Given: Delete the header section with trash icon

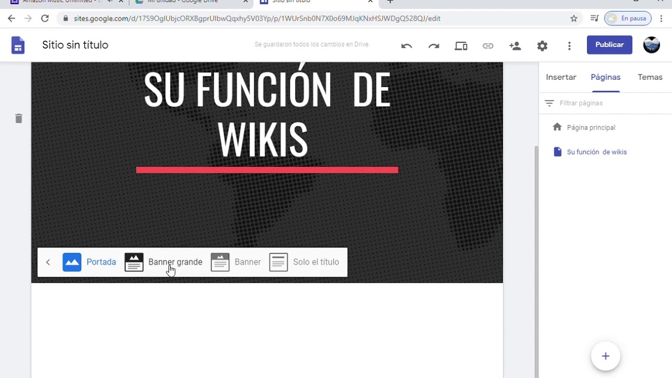Looking at the screenshot, I should point(19,118).
